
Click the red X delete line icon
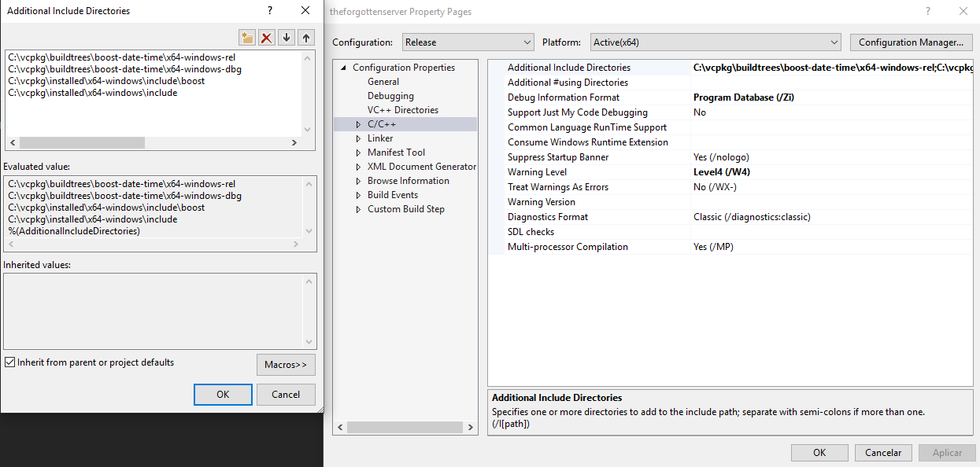pyautogui.click(x=268, y=38)
